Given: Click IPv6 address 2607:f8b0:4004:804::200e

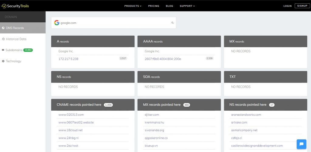Looking at the screenshot, I should [163, 59].
